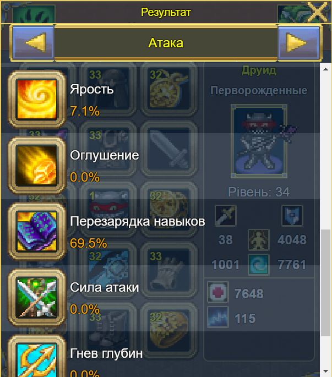The width and height of the screenshot is (332, 377).
Task: Close the Результат window
Action: (x=318, y=12)
